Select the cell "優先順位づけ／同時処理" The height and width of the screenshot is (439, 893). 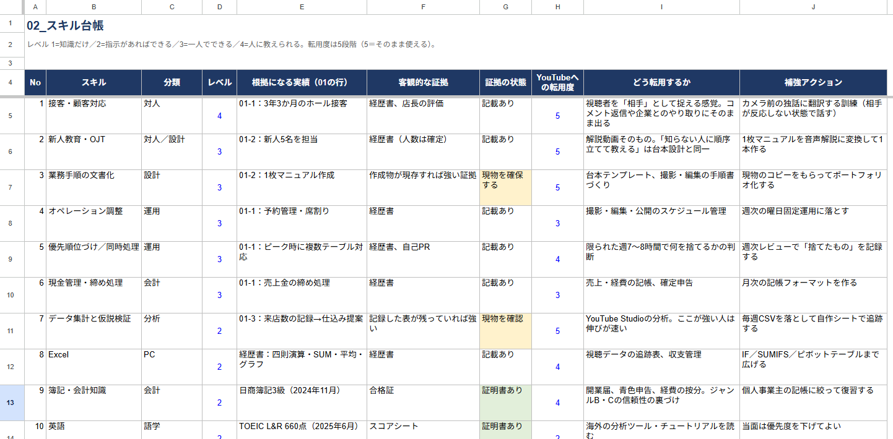click(94, 259)
